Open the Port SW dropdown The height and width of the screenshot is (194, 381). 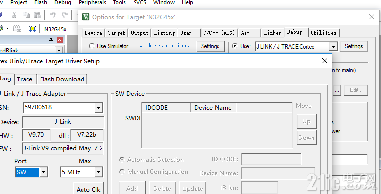pyautogui.click(x=43, y=172)
